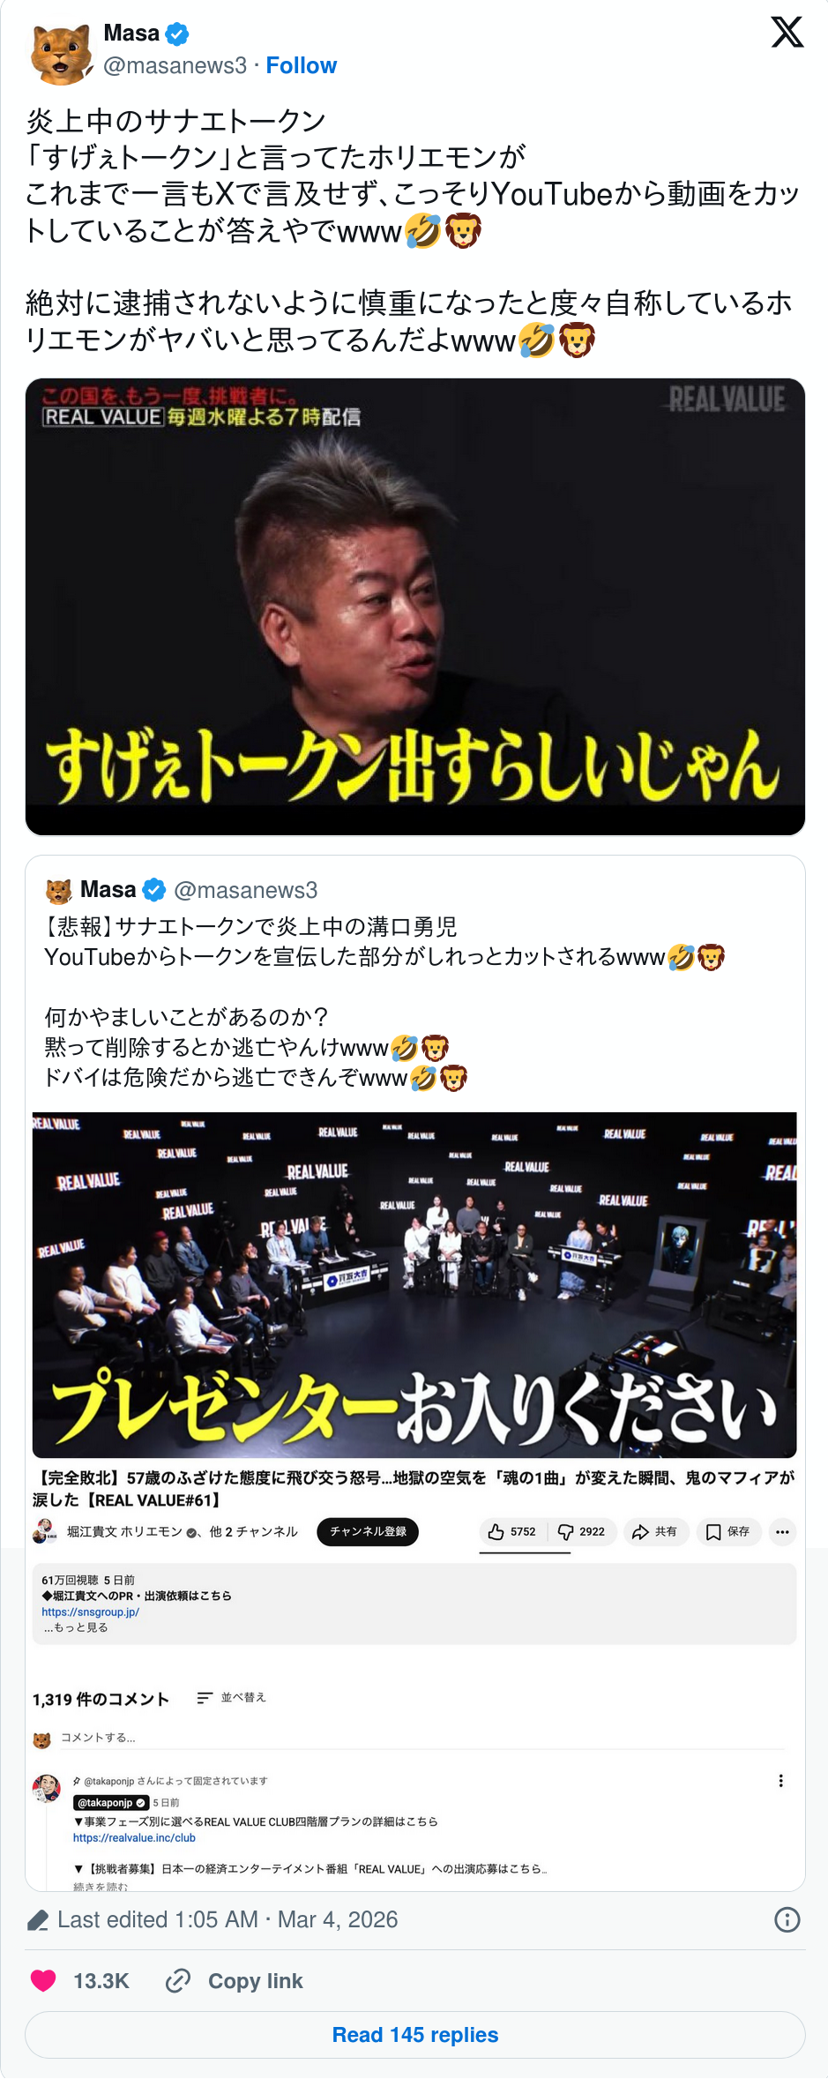Click Masa's fox avatar picture
This screenshot has width=828, height=2079.
(x=62, y=54)
